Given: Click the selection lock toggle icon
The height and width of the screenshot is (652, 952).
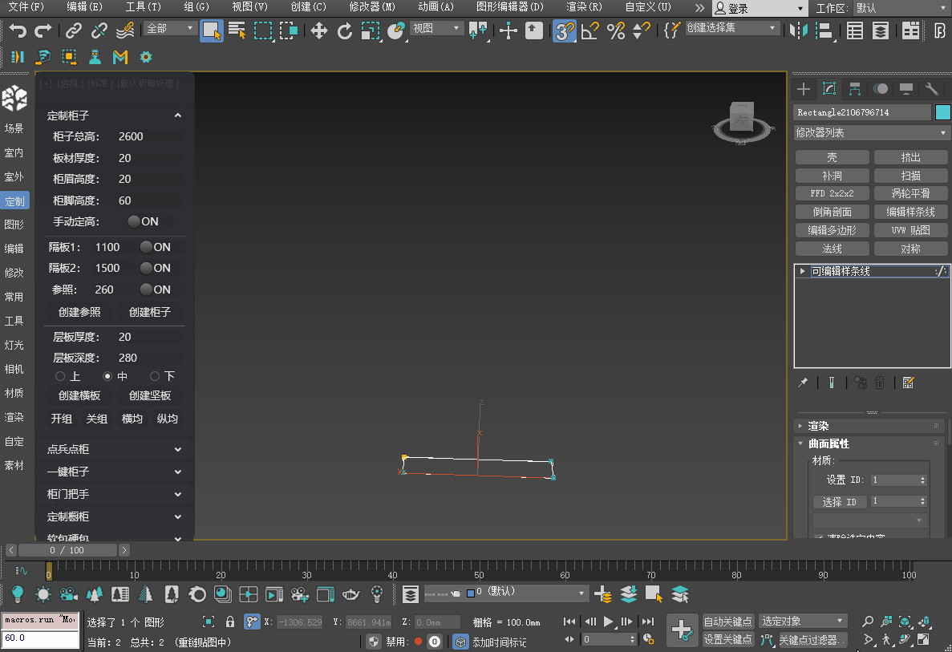Looking at the screenshot, I should click(x=230, y=622).
